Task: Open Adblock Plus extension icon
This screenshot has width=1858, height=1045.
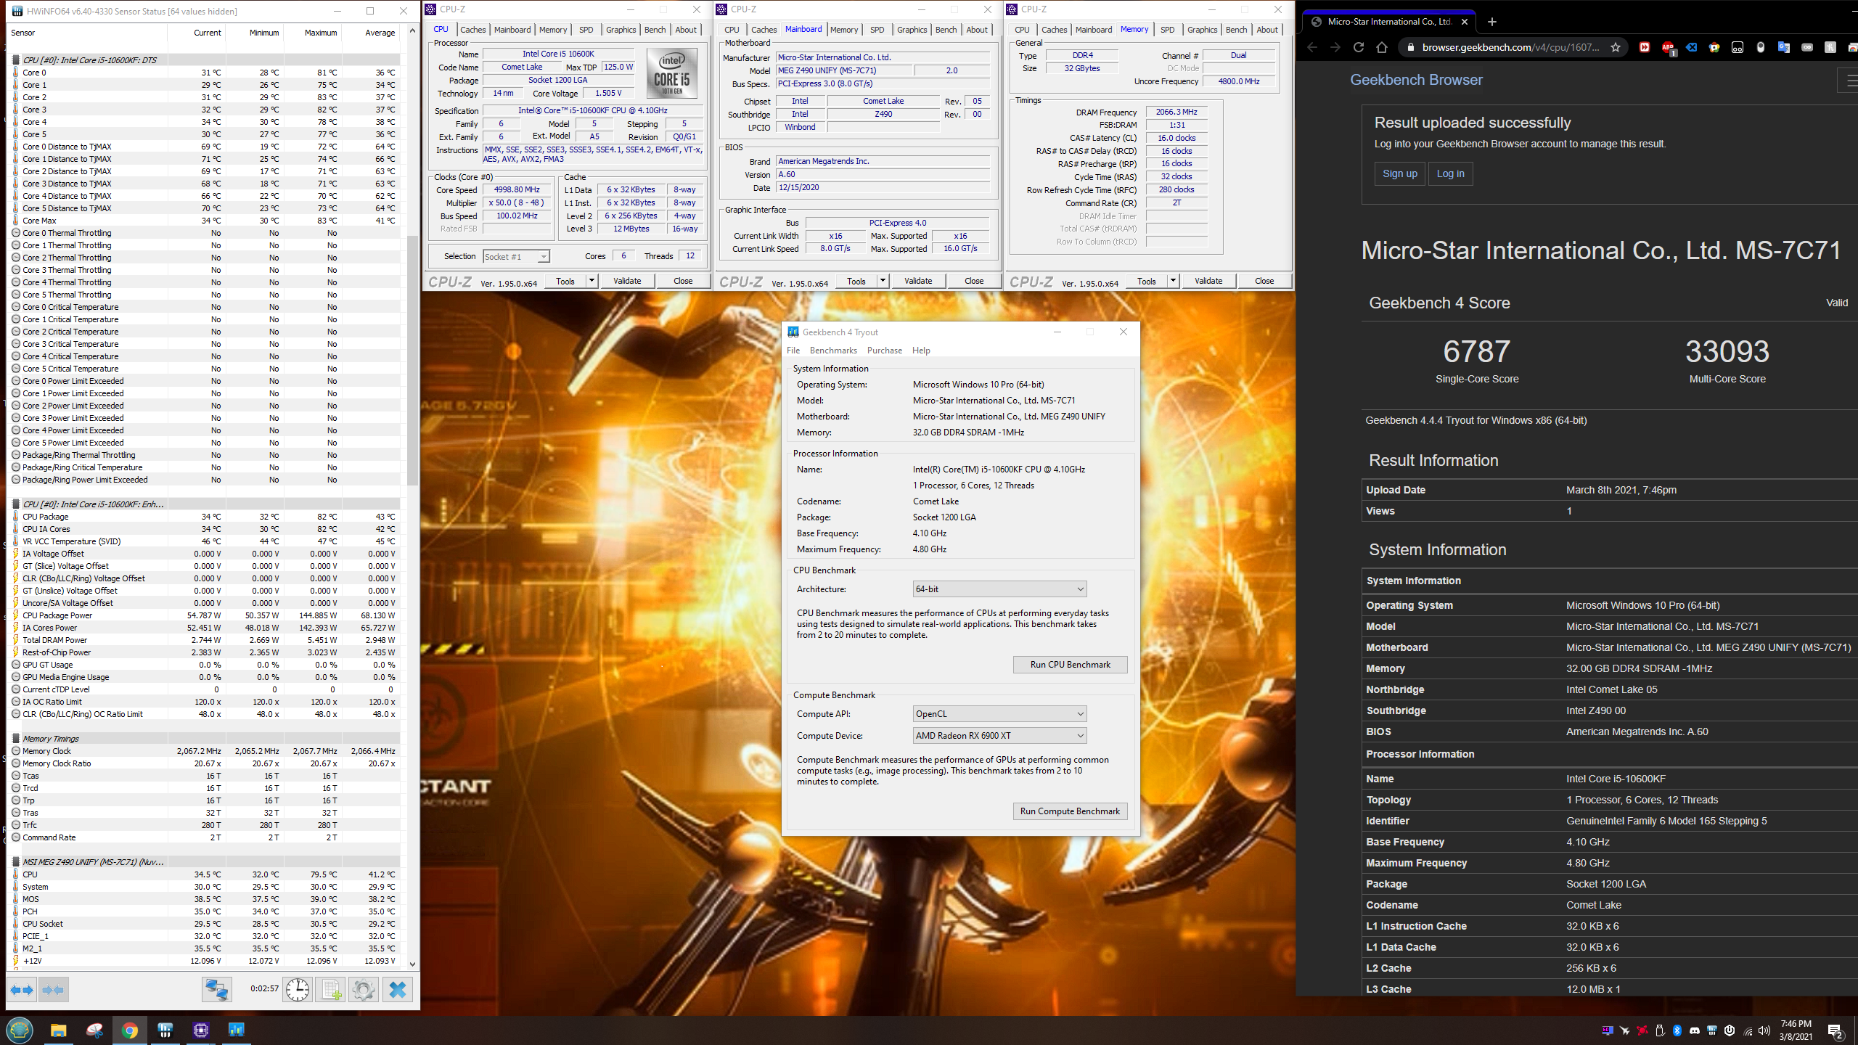Action: click(1668, 47)
